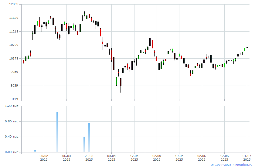Click the 02.05 2025 date label
This screenshot has width=255, height=167.
(x=157, y=158)
